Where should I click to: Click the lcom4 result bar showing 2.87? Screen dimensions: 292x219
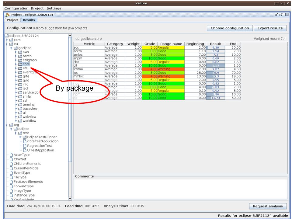point(215,69)
